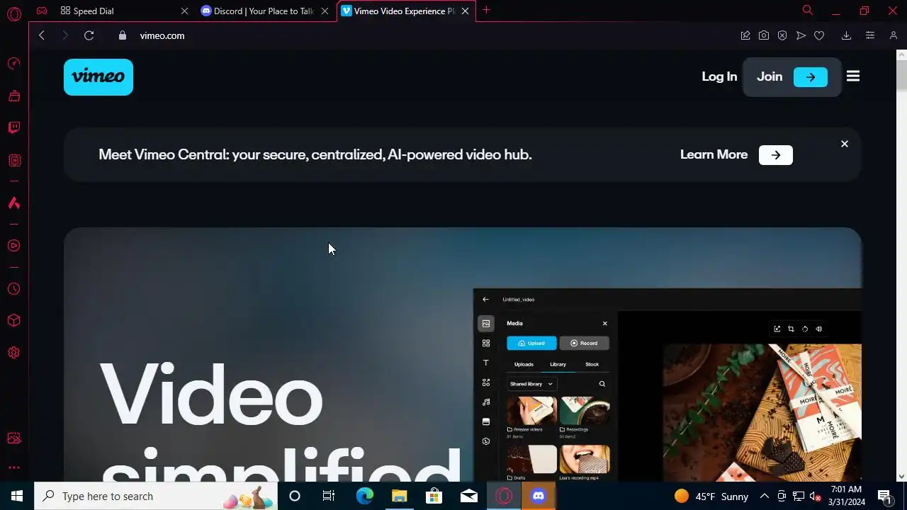Open Microsoft Edge from the taskbar
The image size is (907, 510).
pyautogui.click(x=364, y=496)
